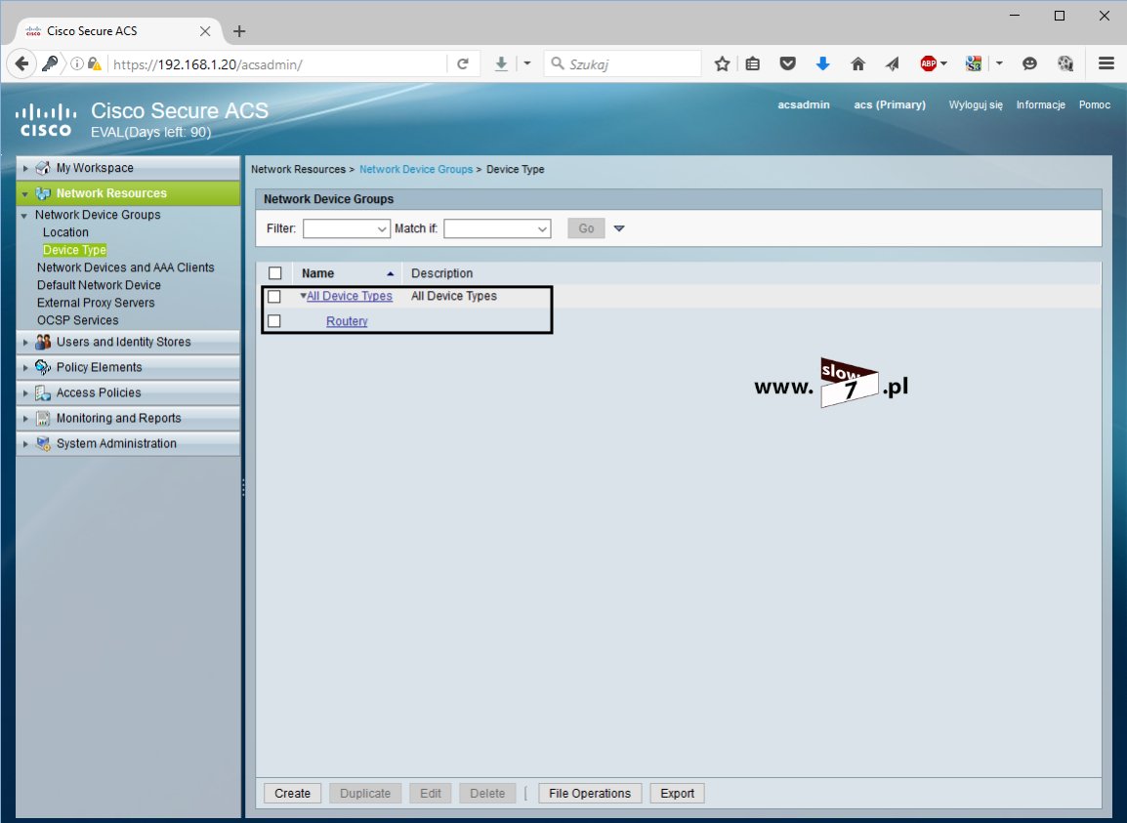The height and width of the screenshot is (823, 1127).
Task: Click the key icon in address bar
Action: pyautogui.click(x=50, y=64)
